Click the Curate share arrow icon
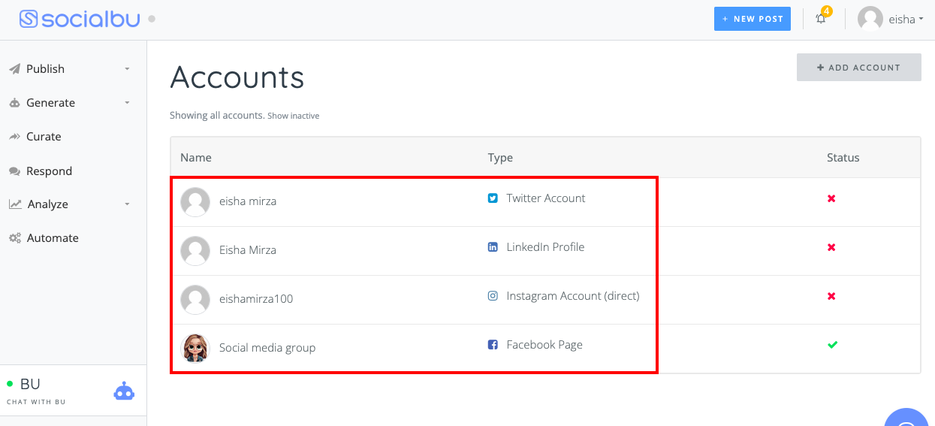This screenshot has width=935, height=426. pyautogui.click(x=14, y=137)
